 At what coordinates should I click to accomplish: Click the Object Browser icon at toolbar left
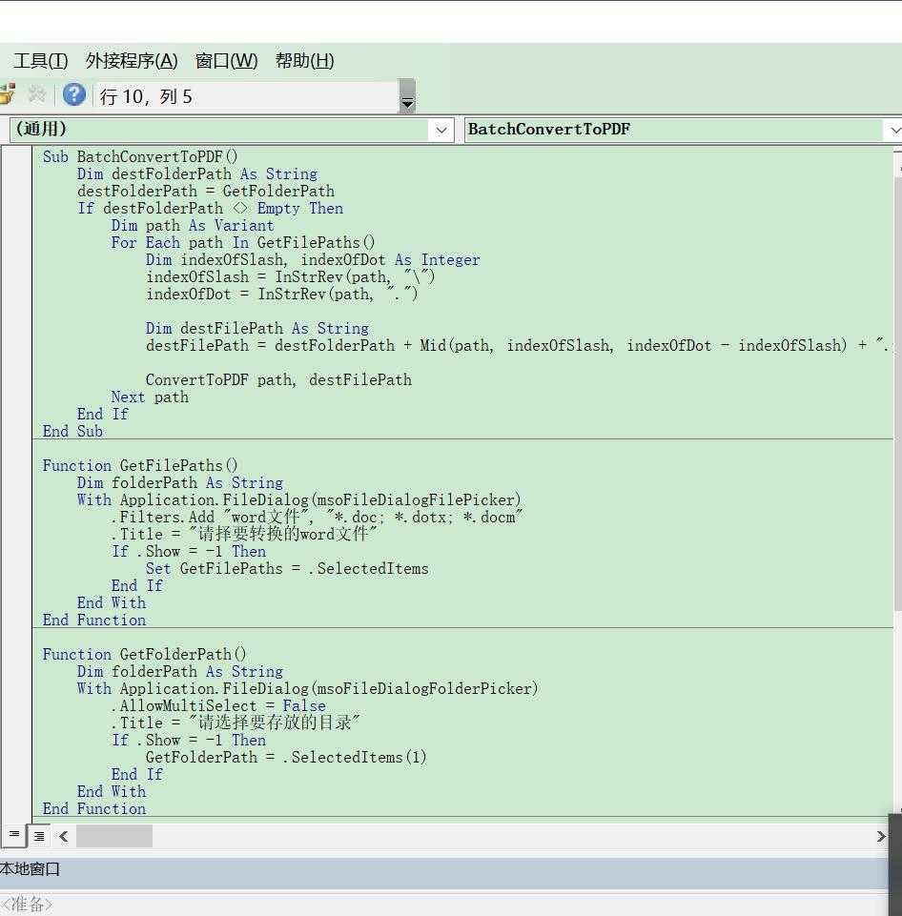pyautogui.click(x=7, y=94)
